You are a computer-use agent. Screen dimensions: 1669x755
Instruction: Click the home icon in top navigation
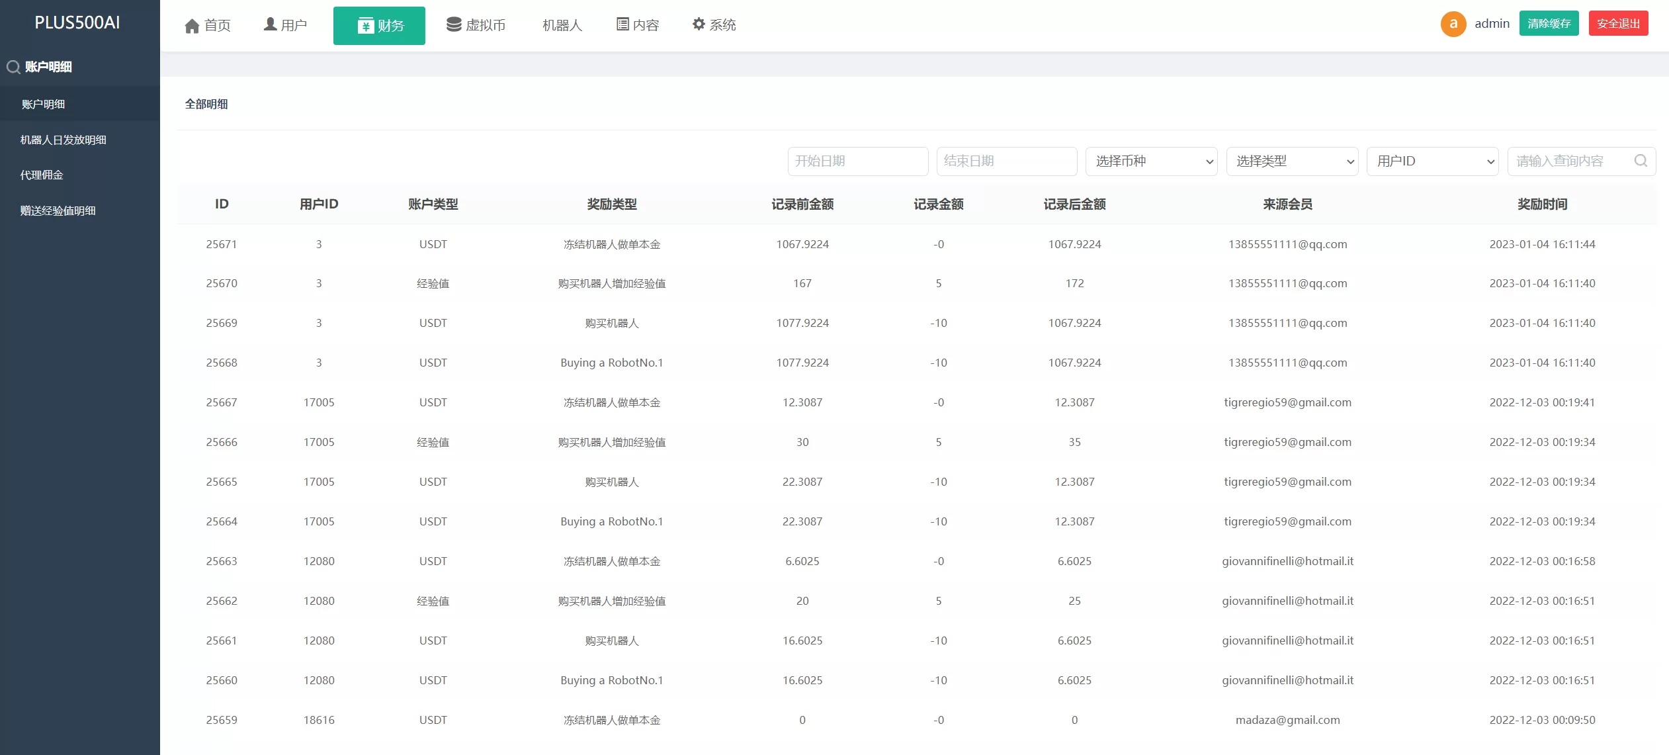pyautogui.click(x=192, y=26)
